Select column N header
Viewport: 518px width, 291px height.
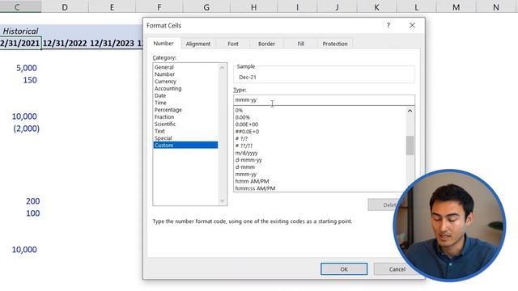pos(496,7)
